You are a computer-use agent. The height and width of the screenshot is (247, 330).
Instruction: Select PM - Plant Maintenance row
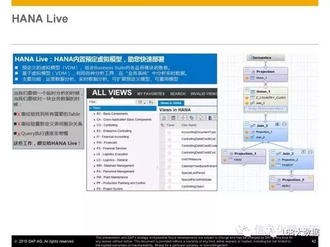112,177
